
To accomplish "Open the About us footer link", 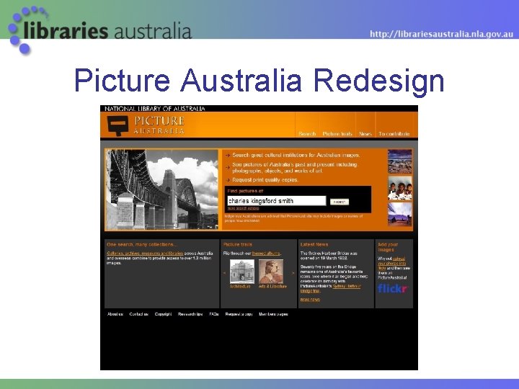I will 115,314.
